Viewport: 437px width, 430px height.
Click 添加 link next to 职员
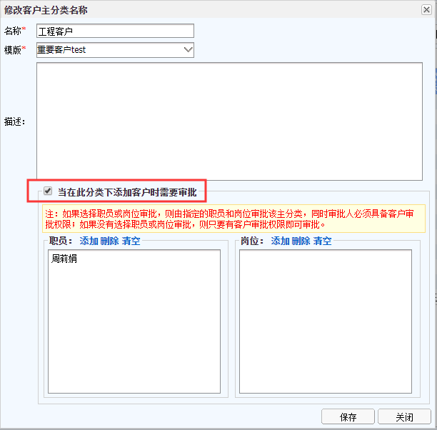tap(89, 241)
